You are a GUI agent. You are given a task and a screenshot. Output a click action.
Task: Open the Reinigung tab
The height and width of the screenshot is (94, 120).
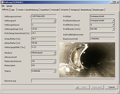point(75,10)
